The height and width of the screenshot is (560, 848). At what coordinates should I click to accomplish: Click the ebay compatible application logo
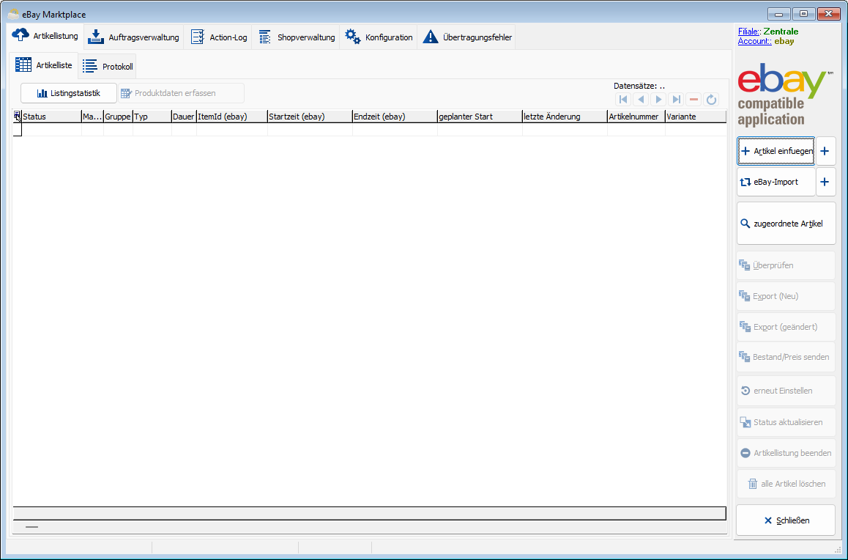pos(785,94)
